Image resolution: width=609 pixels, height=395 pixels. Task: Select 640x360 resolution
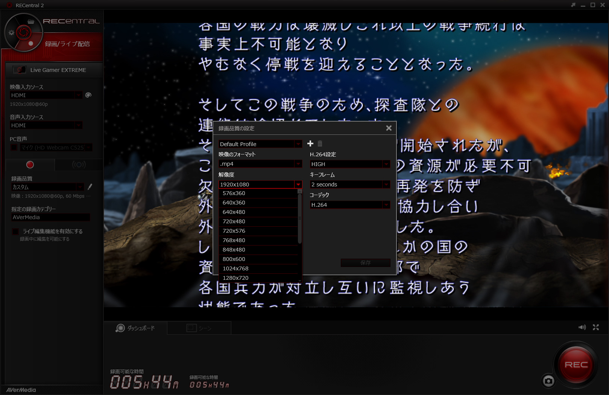click(258, 203)
